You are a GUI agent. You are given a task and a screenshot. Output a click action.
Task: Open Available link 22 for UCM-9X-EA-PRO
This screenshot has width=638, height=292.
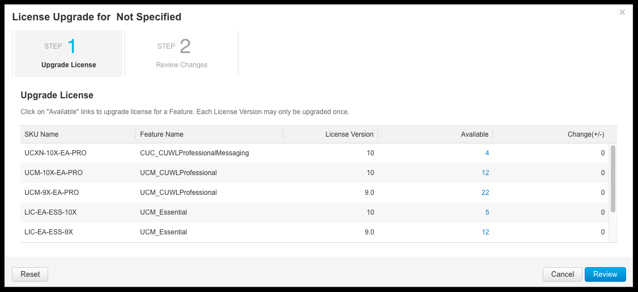[x=485, y=193]
